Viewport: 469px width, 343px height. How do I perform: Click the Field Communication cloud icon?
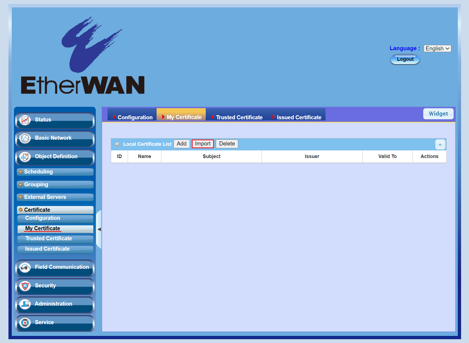point(25,268)
